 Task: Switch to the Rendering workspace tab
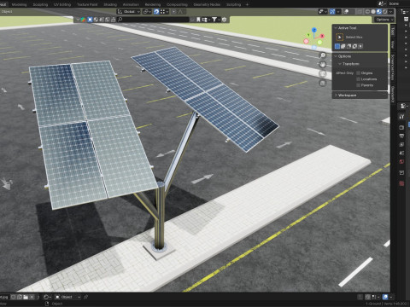pyautogui.click(x=153, y=4)
